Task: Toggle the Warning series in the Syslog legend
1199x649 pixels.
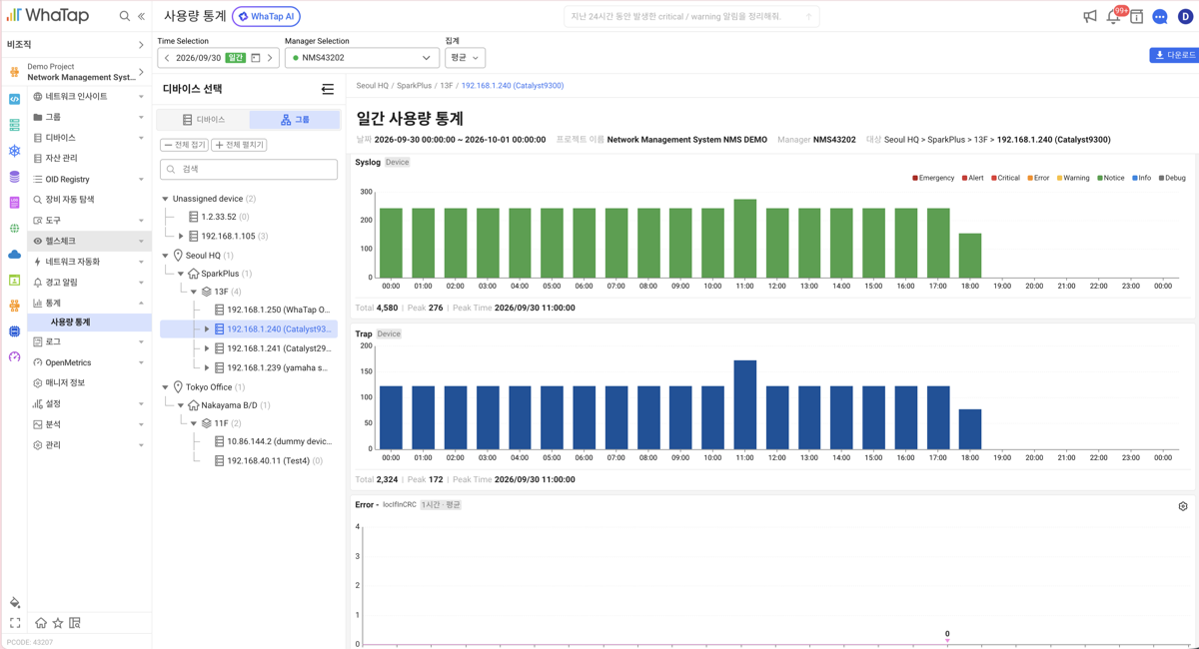Action: [1073, 178]
